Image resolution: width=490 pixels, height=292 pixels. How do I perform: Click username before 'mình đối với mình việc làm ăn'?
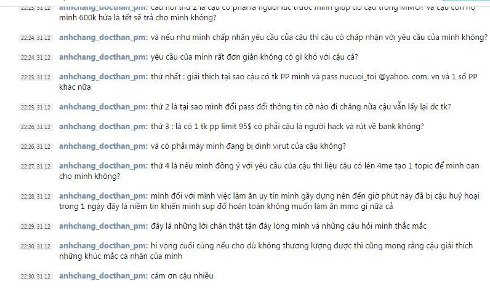pos(103,196)
